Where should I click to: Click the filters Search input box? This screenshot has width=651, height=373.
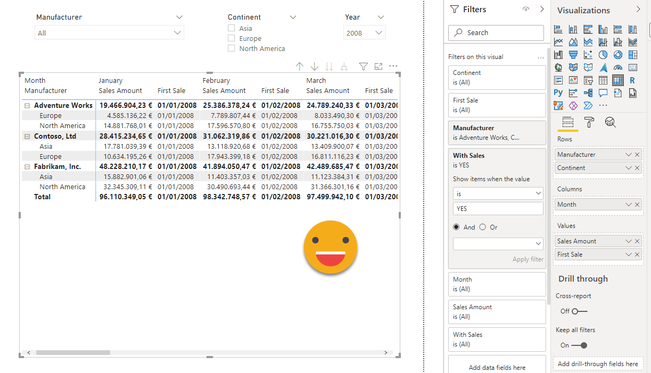(496, 32)
